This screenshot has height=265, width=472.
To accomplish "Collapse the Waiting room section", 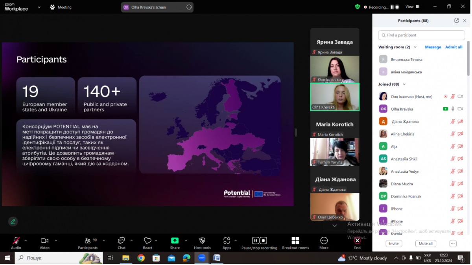I will point(415,47).
